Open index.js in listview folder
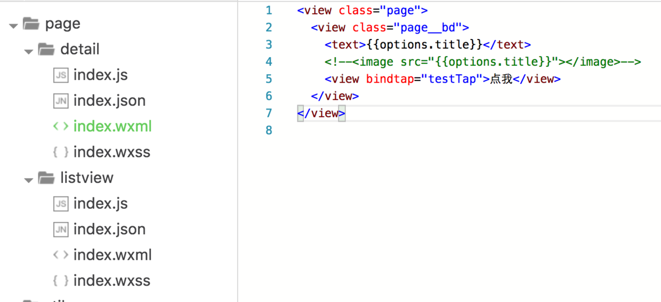661x302 pixels. point(101,204)
